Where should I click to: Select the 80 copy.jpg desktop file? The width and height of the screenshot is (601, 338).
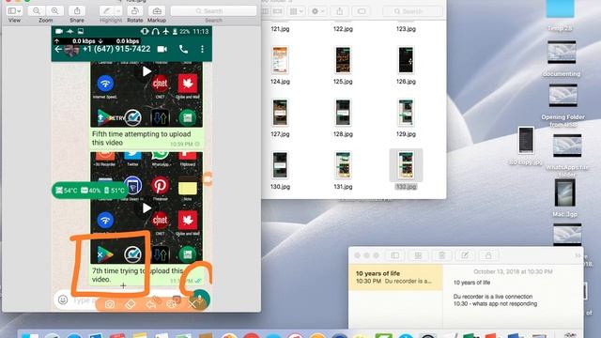coord(526,140)
